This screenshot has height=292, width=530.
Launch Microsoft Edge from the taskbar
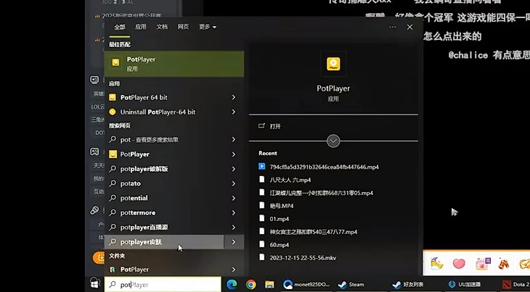(232, 285)
